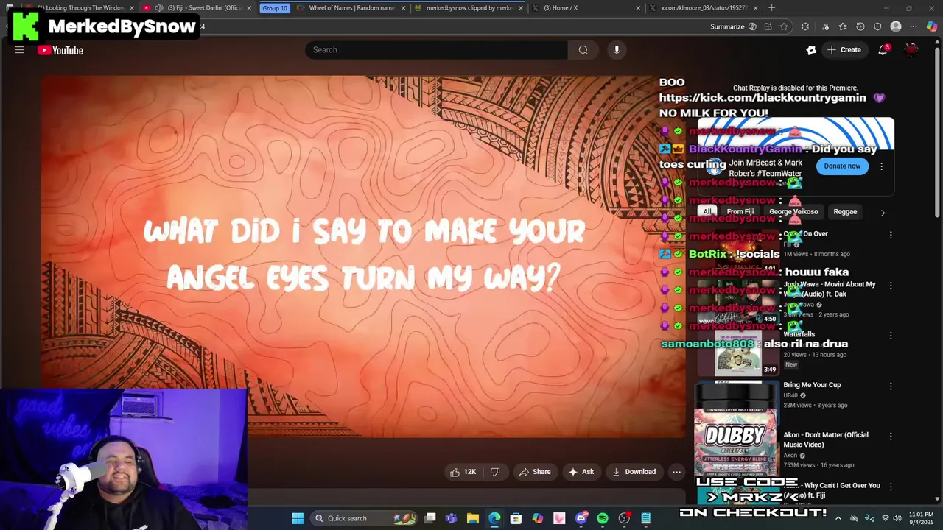Select the From Fiji filter chip

coord(740,212)
